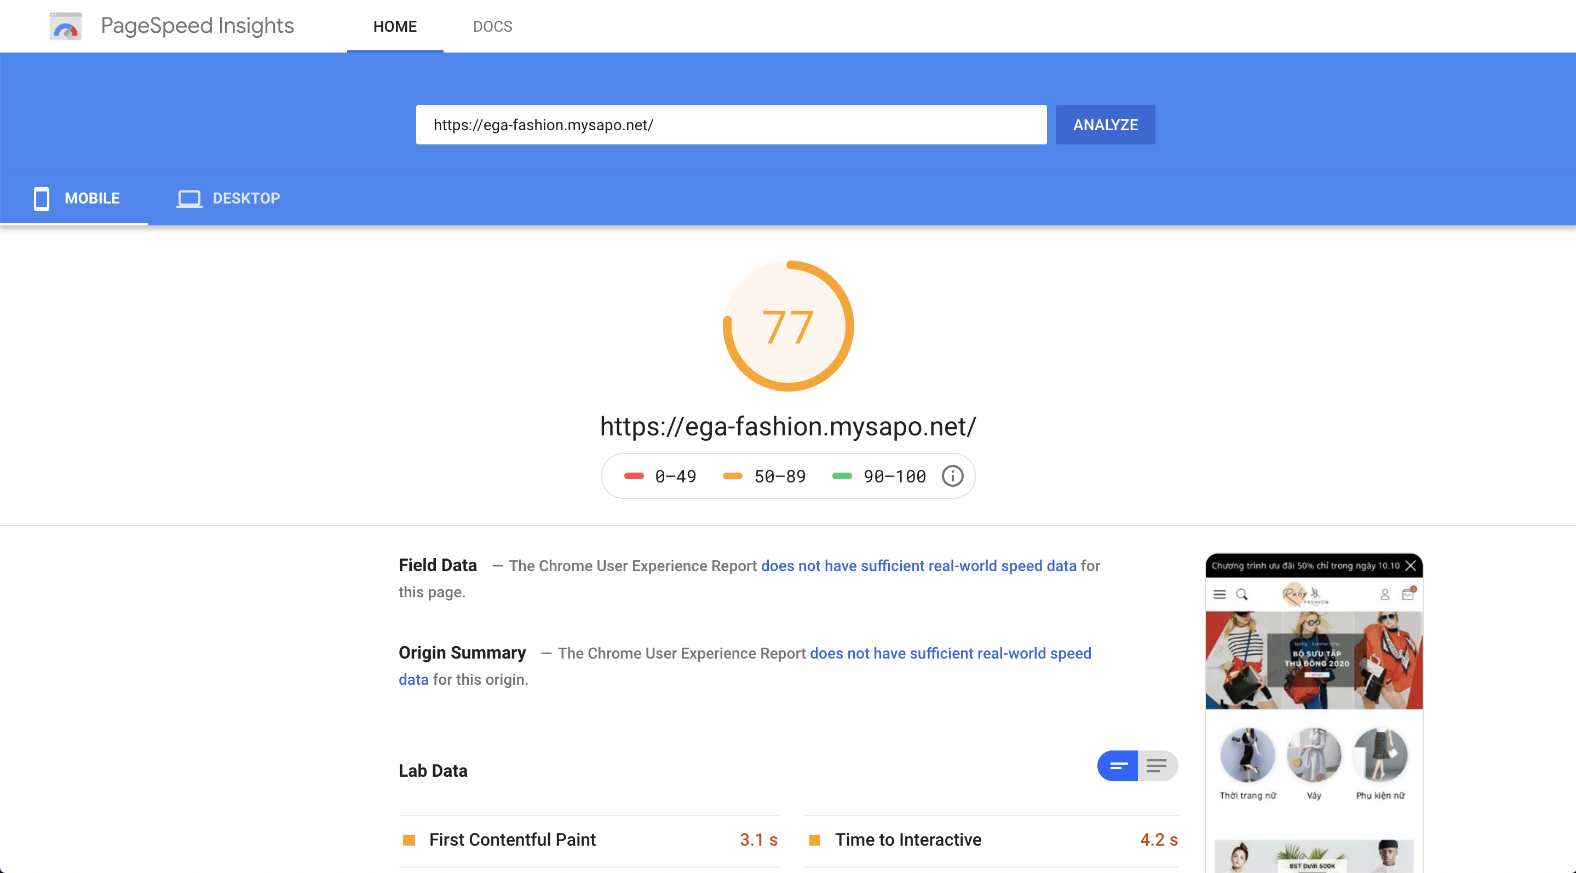The height and width of the screenshot is (873, 1576).
Task: Click hamburger menu icon in page preview
Action: pyautogui.click(x=1220, y=595)
